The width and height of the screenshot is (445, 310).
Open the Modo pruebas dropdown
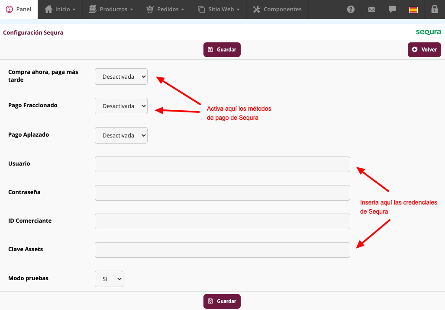coord(109,279)
